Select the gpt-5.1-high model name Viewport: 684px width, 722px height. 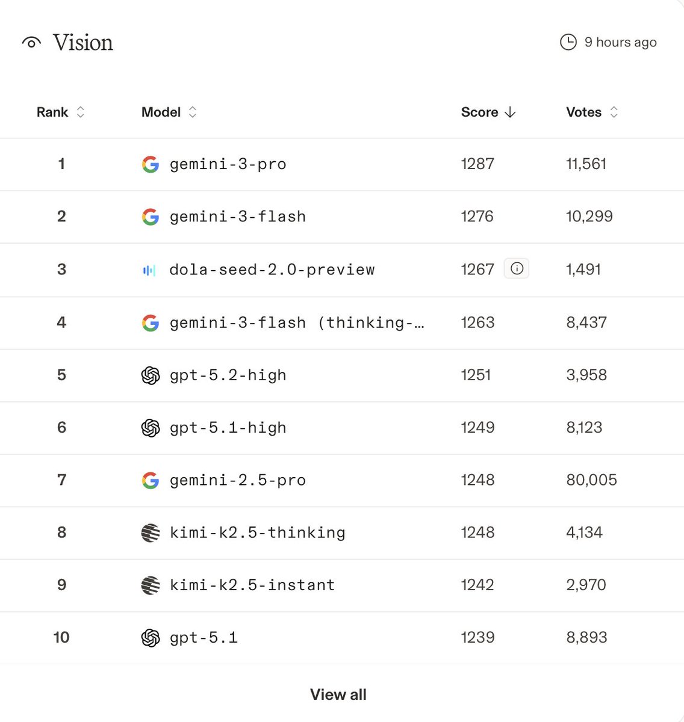coord(228,428)
